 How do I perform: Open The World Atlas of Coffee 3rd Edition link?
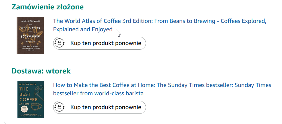[159, 21]
